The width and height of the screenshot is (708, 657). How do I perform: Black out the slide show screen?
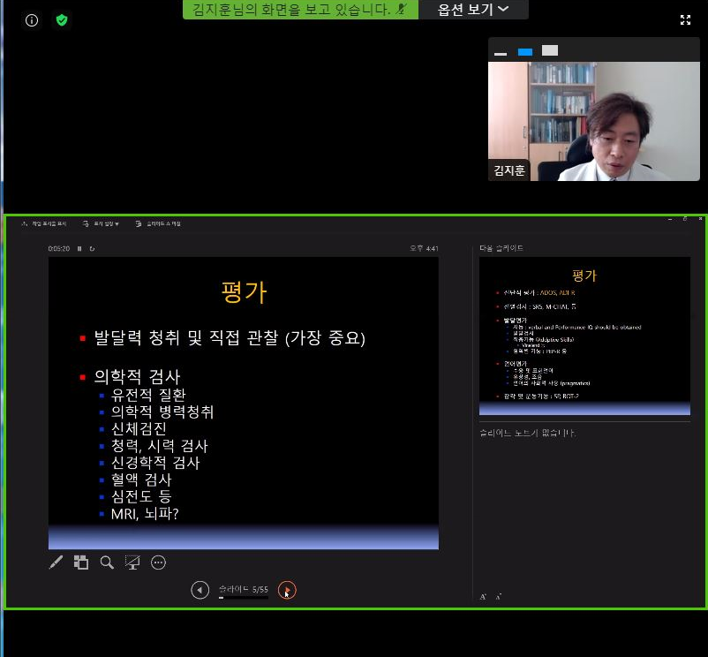132,562
